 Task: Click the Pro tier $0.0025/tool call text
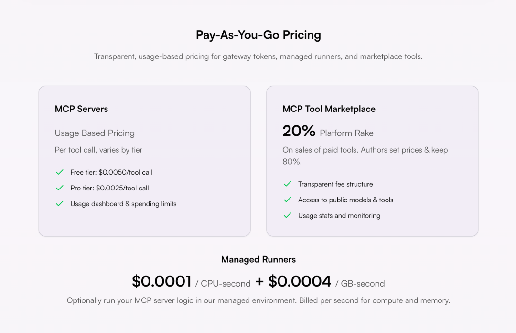coord(110,188)
